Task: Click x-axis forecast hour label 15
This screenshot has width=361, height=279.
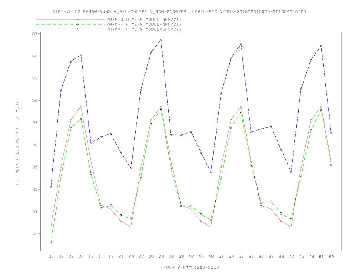Action: 101,256
